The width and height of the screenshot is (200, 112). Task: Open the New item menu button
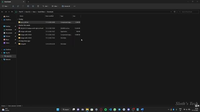point(5,6)
